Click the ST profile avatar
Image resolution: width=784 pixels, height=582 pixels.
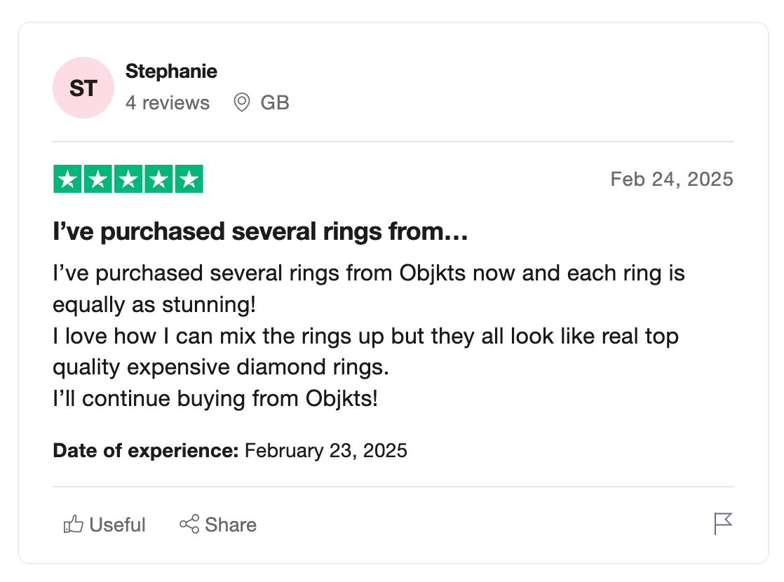(83, 88)
